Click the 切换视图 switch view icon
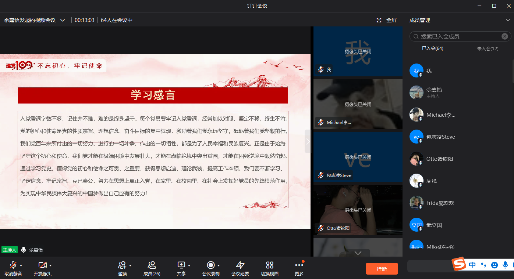The width and height of the screenshot is (514, 279). coord(270,265)
